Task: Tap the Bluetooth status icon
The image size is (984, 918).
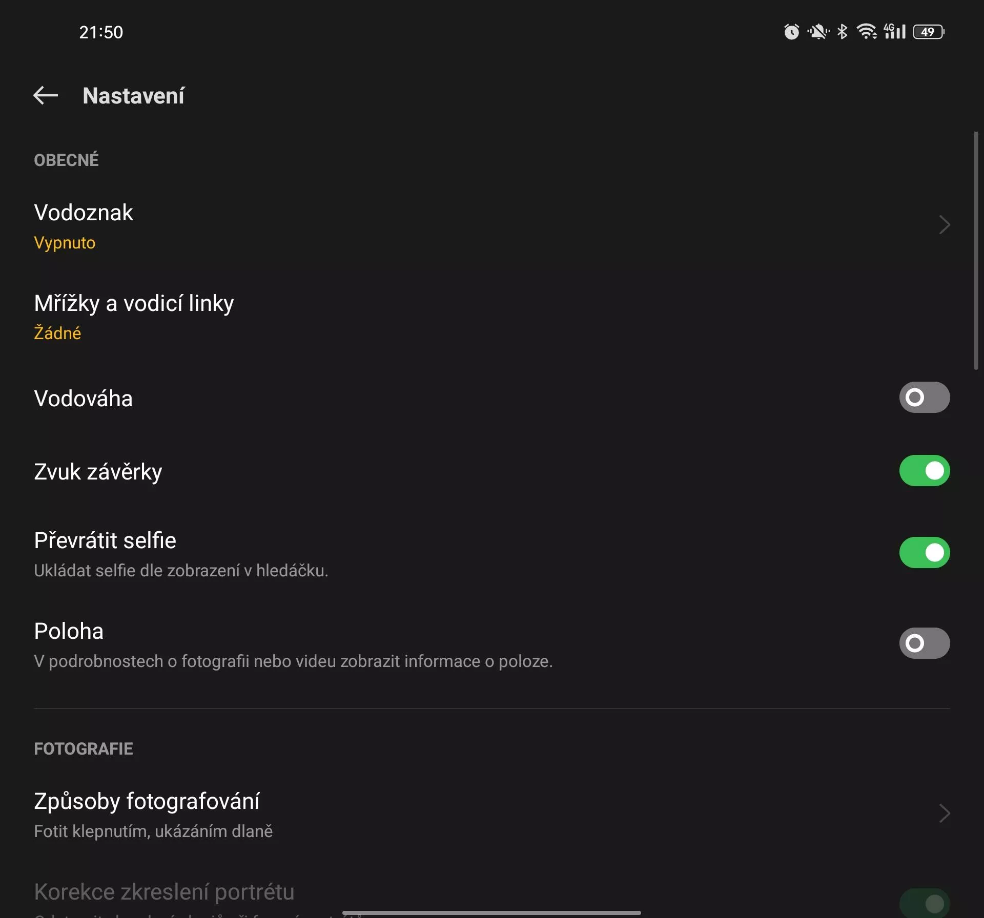Action: (x=842, y=32)
